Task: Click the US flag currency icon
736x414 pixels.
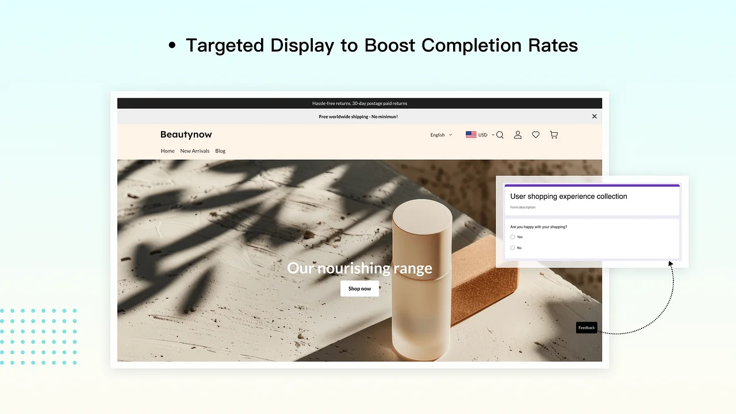Action: [471, 135]
